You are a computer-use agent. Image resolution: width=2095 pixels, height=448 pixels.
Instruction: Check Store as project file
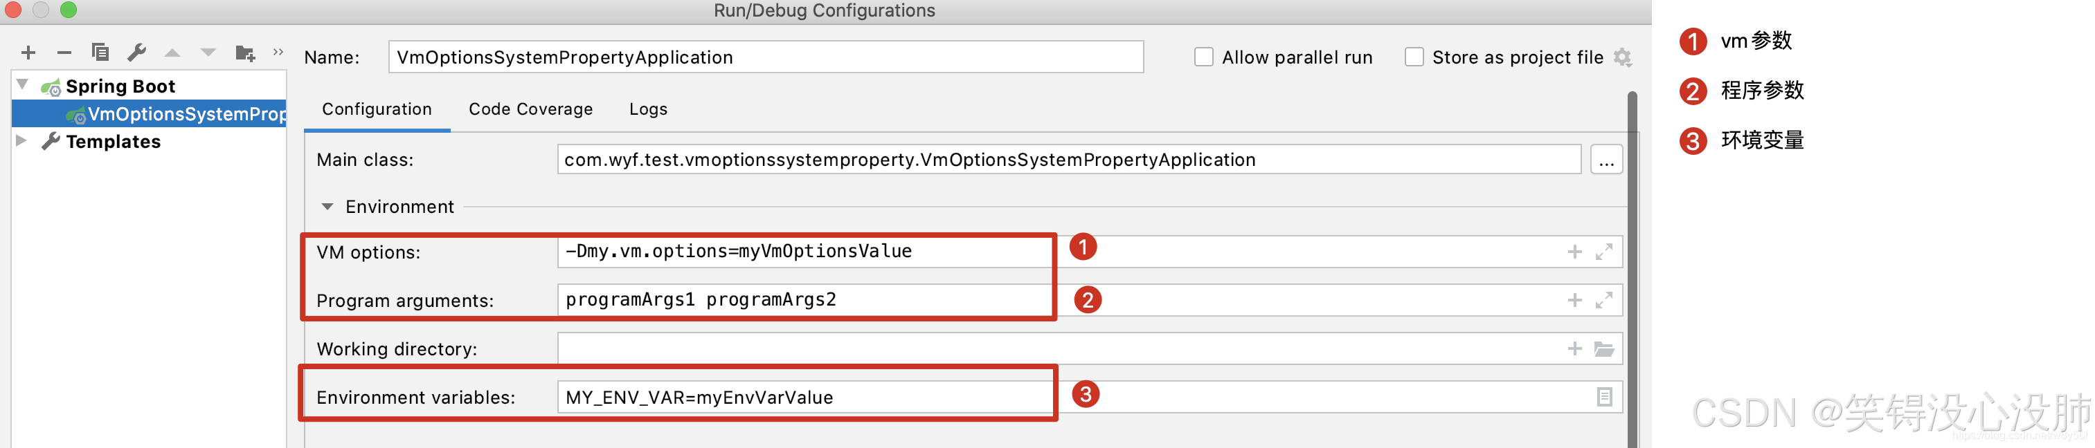click(1414, 57)
